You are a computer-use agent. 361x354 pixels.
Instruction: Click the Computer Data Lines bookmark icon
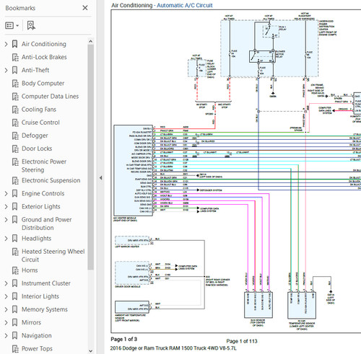(15, 97)
